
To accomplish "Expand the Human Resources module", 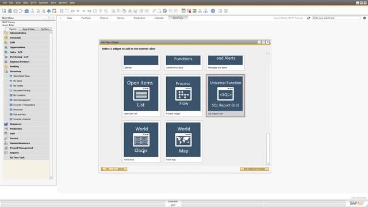I will (x=20, y=143).
